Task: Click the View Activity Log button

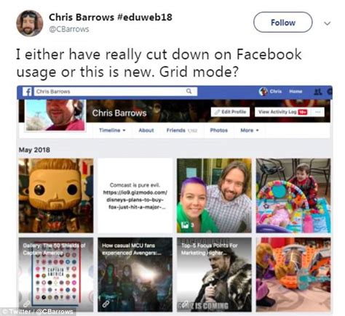Action: pos(282,112)
